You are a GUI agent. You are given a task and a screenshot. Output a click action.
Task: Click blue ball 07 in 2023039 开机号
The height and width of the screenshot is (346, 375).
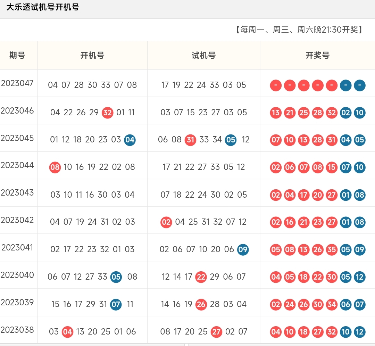click(x=116, y=304)
